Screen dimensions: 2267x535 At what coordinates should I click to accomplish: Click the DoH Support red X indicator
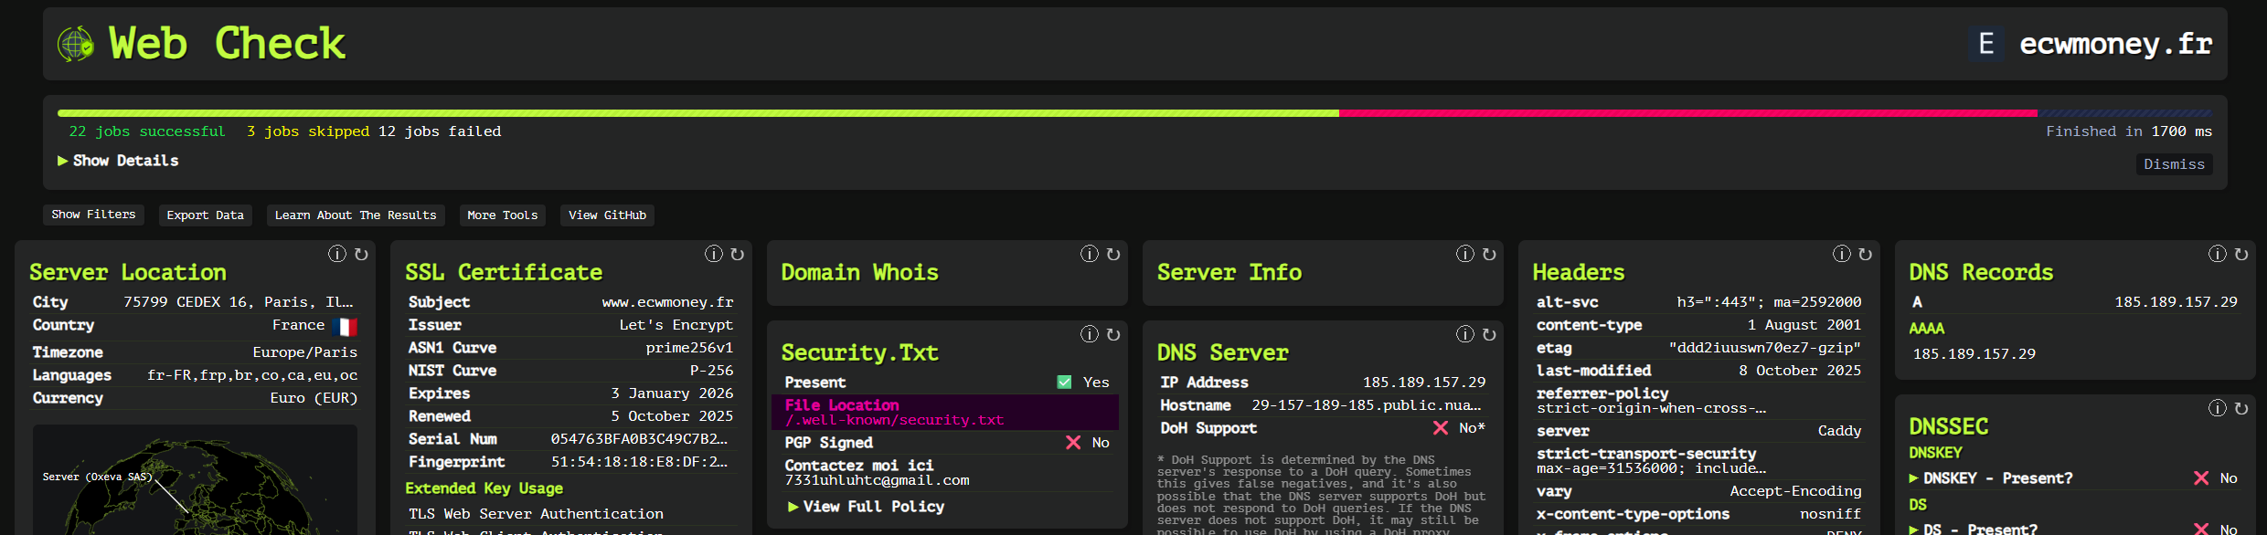click(1441, 428)
